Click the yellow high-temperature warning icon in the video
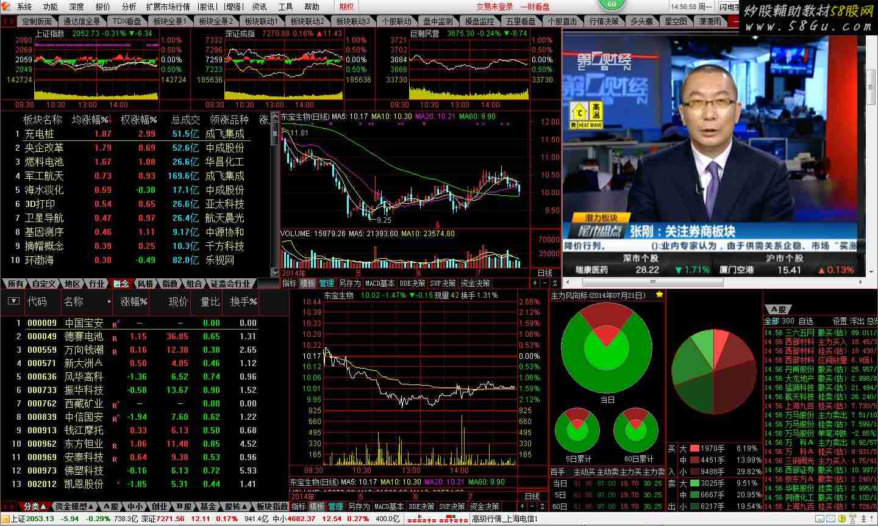The height and width of the screenshot is (526, 878). [x=588, y=116]
